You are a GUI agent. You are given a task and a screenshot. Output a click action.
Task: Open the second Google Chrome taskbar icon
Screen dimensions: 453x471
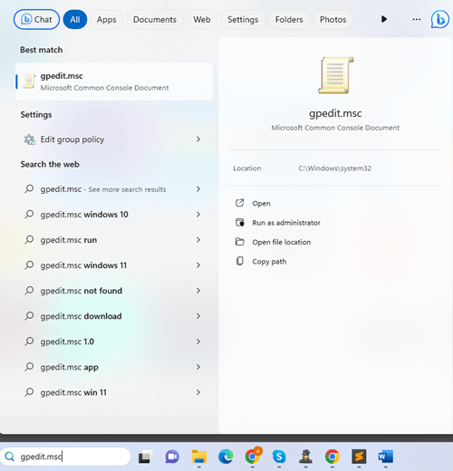coord(333,457)
